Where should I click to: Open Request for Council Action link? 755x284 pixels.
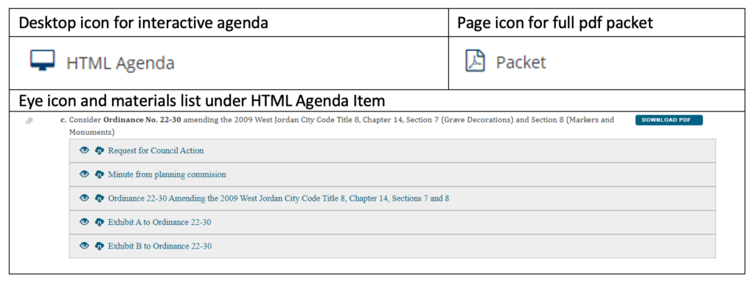[x=156, y=150]
